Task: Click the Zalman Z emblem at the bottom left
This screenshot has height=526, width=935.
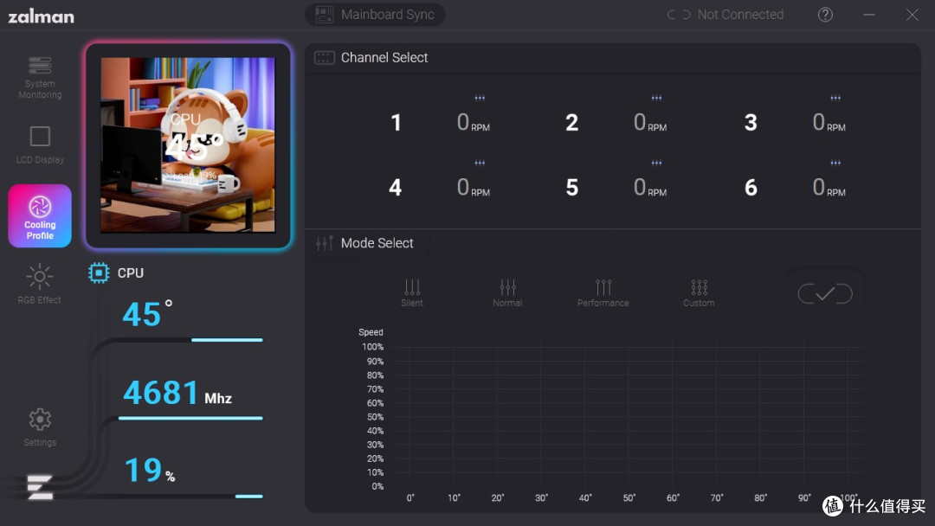Action: 40,487
